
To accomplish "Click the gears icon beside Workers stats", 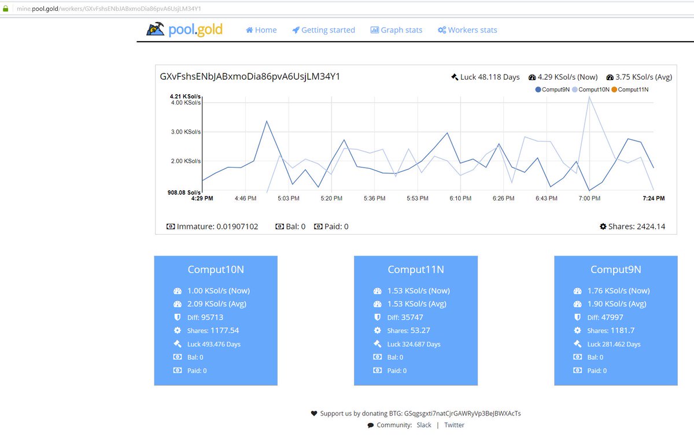I will pos(442,30).
